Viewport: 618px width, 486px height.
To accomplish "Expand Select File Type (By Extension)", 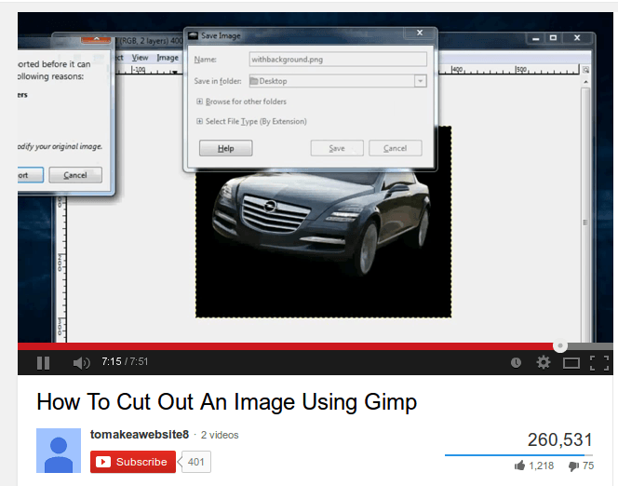I will [199, 121].
